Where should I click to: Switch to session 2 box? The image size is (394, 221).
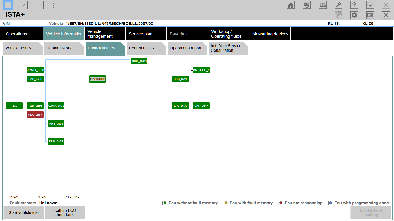tap(24, 5)
